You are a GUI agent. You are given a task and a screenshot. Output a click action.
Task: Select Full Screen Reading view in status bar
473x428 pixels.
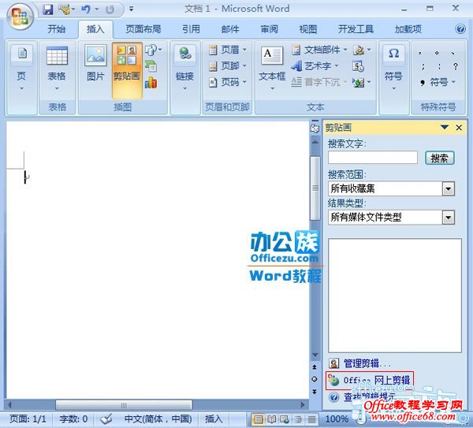(271, 419)
